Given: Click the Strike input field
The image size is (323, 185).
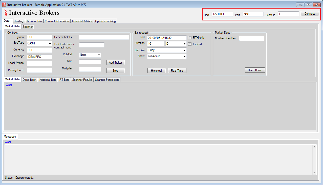Looking at the screenshot, I should tap(90, 62).
